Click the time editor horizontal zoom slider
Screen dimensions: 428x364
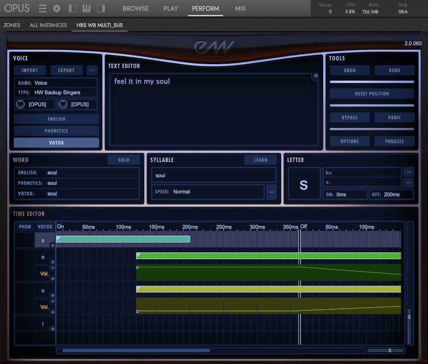coord(389,351)
